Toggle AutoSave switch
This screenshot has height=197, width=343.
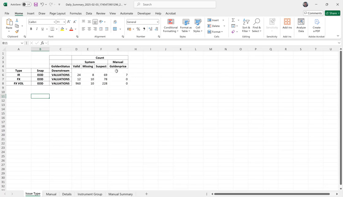point(26,4)
